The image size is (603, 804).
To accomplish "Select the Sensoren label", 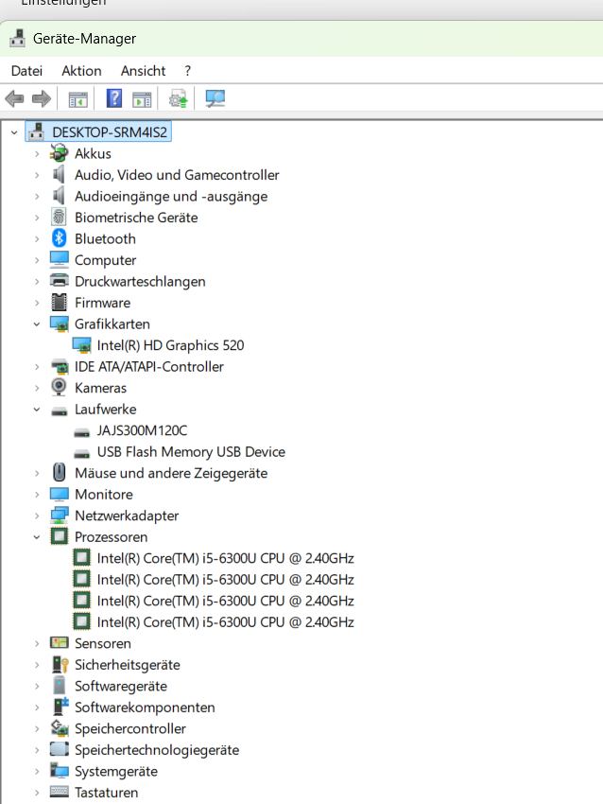I will (103, 643).
